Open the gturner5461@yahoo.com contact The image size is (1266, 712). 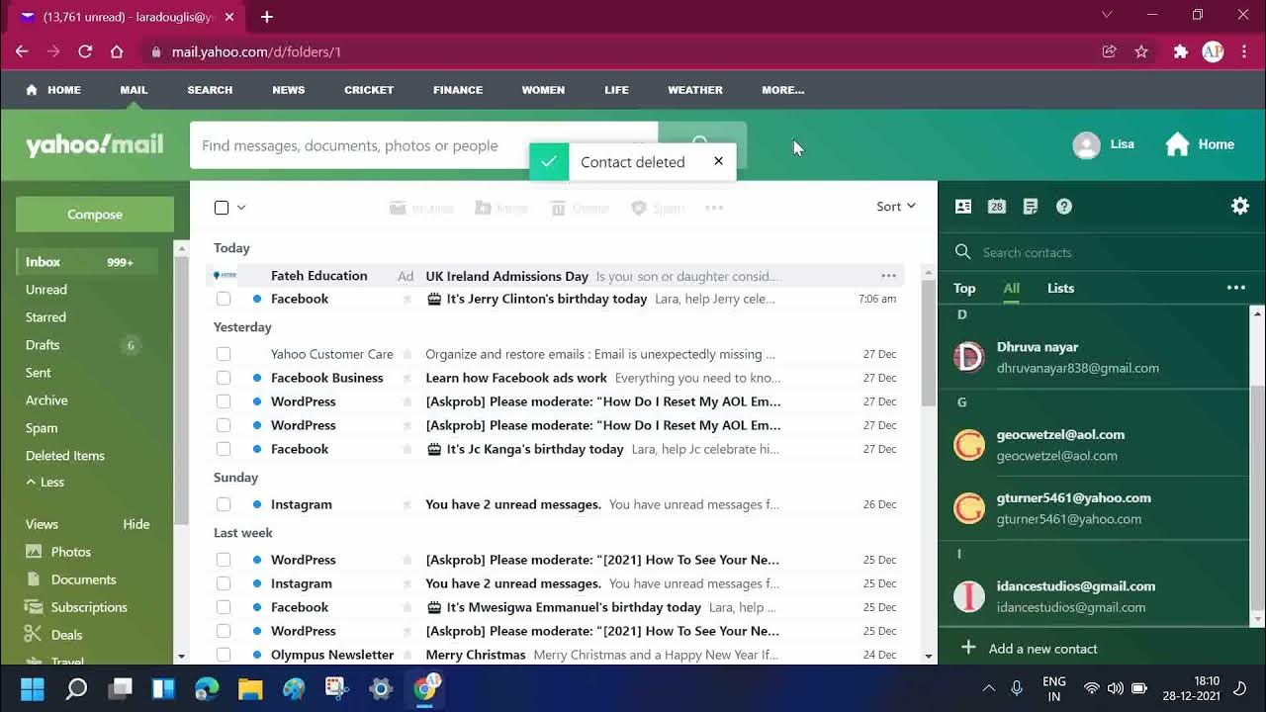1094,507
